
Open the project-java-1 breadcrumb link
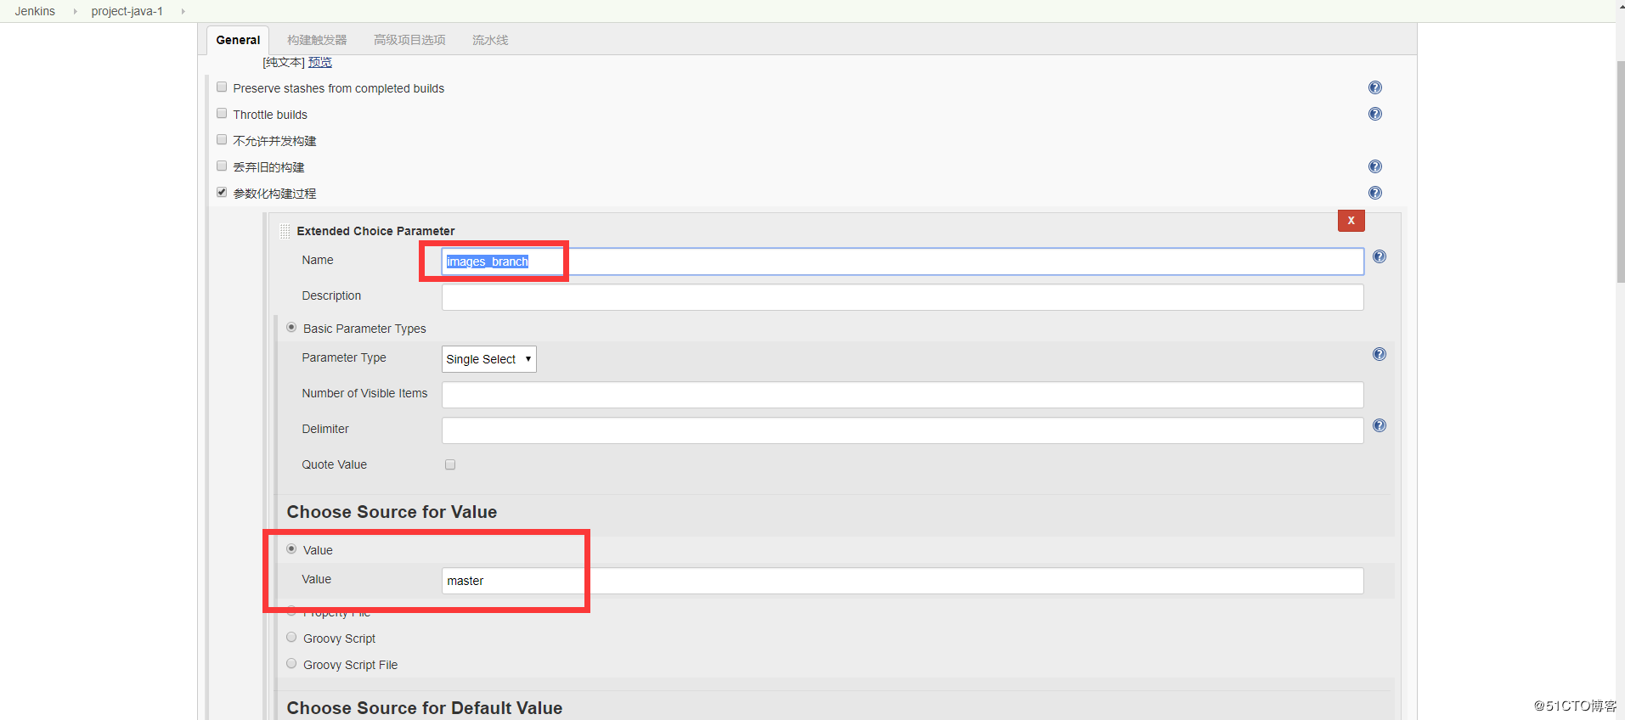pos(127,11)
